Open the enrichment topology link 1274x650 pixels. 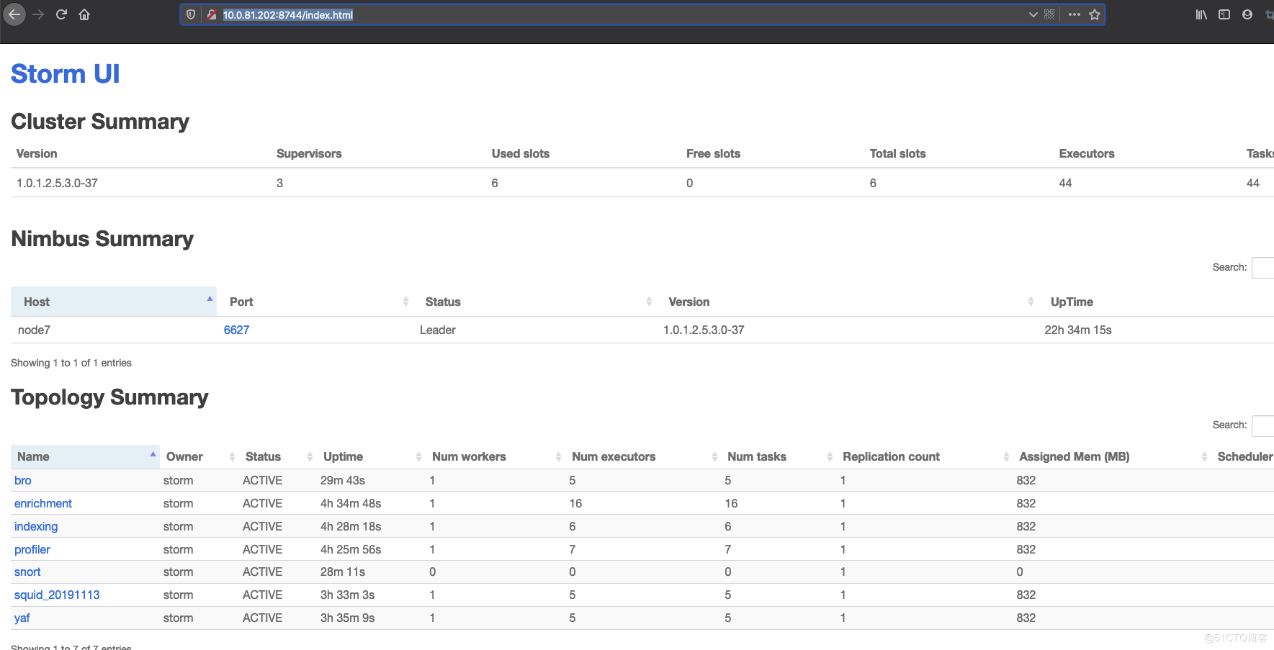[43, 503]
